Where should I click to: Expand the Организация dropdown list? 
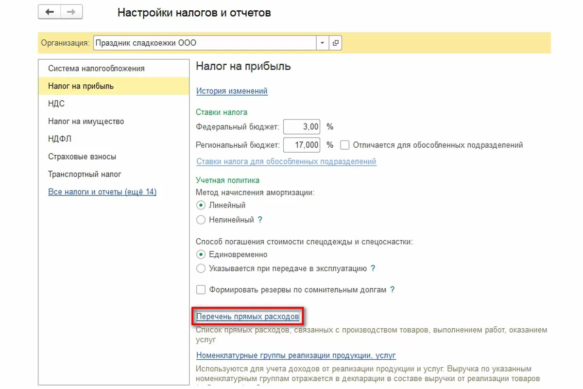click(323, 43)
